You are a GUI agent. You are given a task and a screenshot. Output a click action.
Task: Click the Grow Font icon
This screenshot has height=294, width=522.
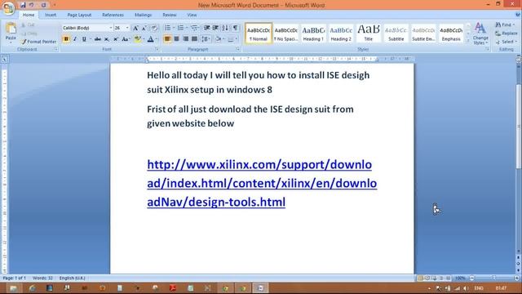tap(136, 28)
